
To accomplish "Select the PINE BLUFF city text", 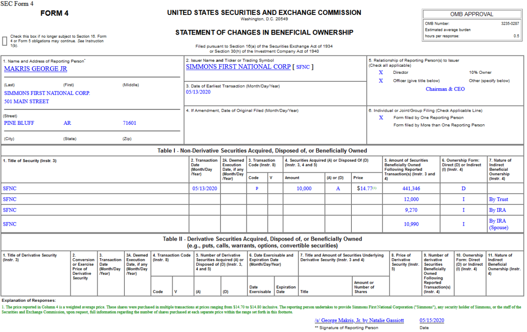I will (x=19, y=123).
